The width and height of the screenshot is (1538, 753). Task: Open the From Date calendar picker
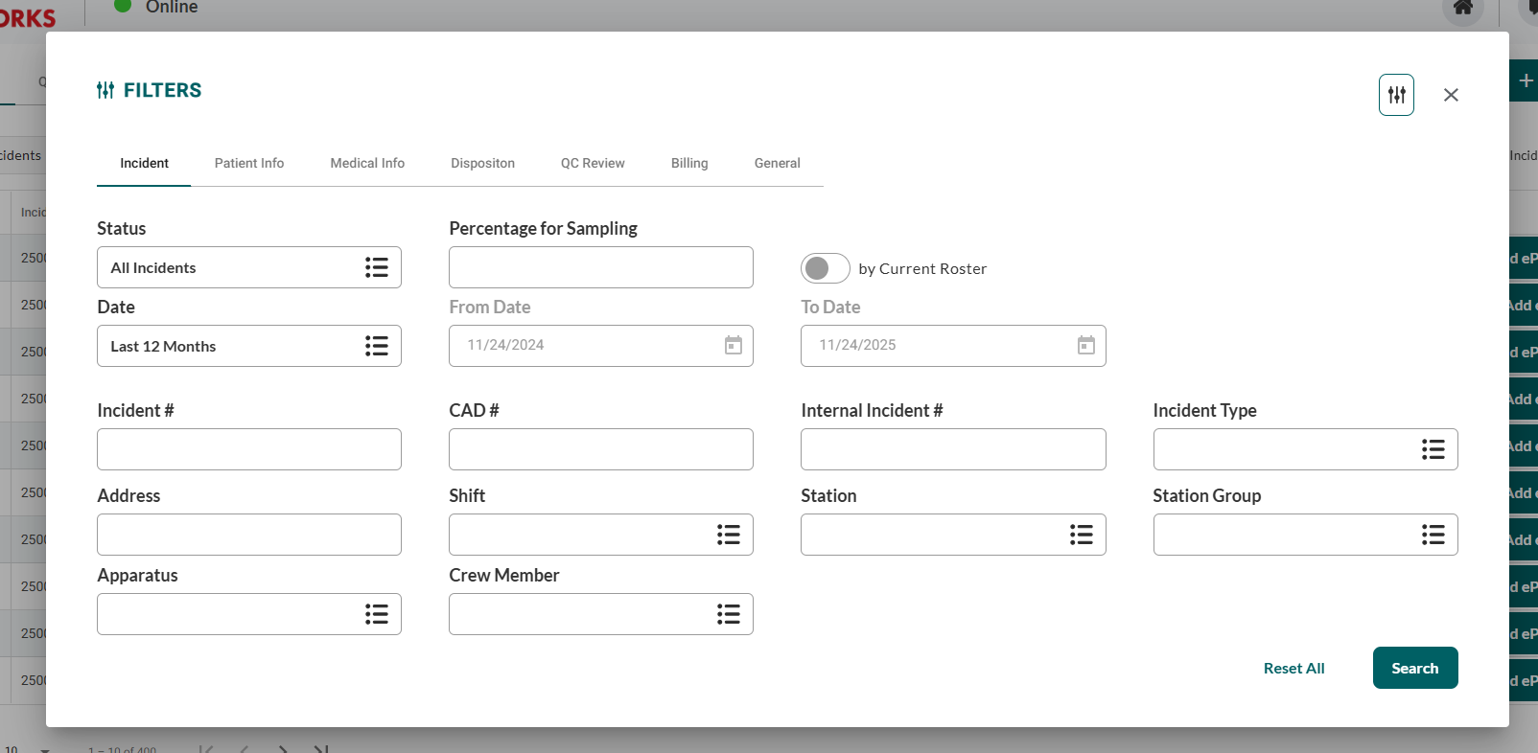click(733, 346)
